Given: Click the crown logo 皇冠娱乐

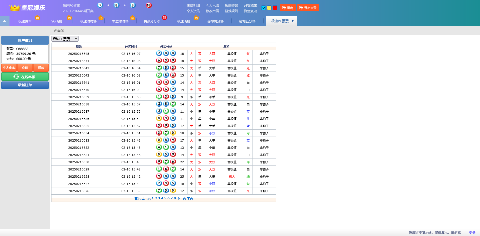Looking at the screenshot, I should pos(27,7).
